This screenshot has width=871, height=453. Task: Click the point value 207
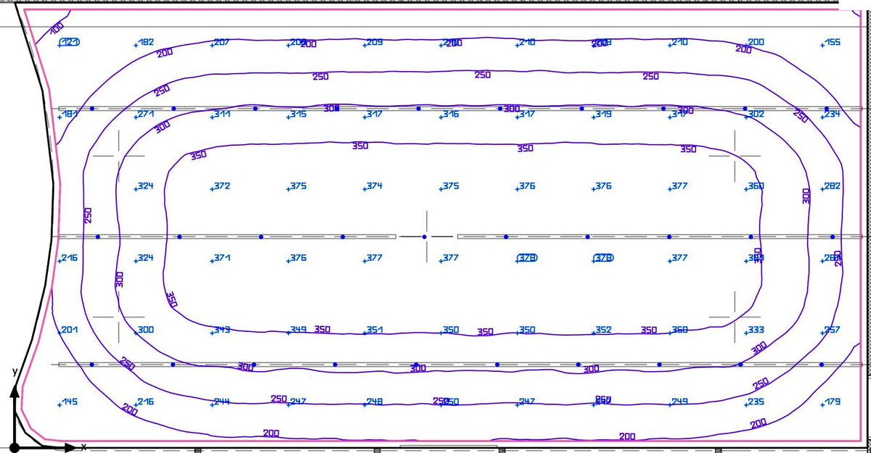point(222,42)
